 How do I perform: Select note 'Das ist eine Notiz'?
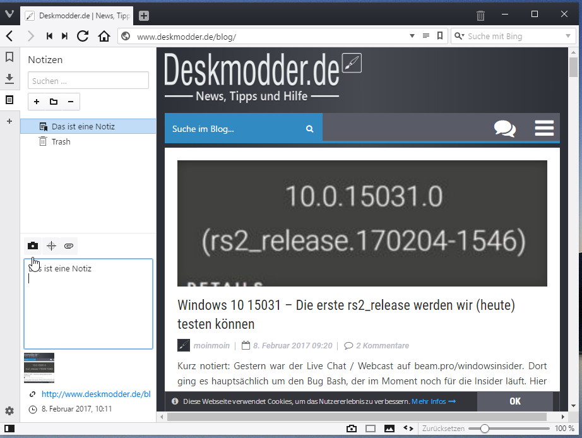[88, 127]
